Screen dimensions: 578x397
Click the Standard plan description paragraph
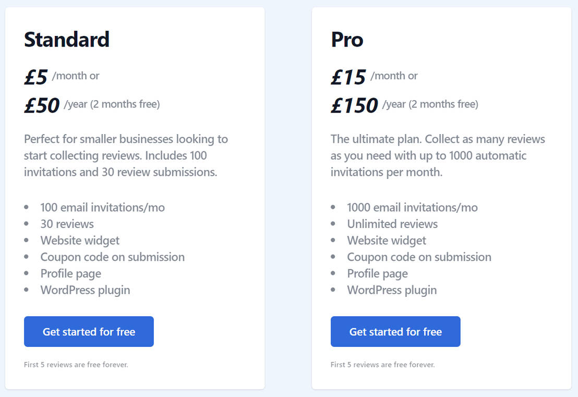pyautogui.click(x=126, y=155)
